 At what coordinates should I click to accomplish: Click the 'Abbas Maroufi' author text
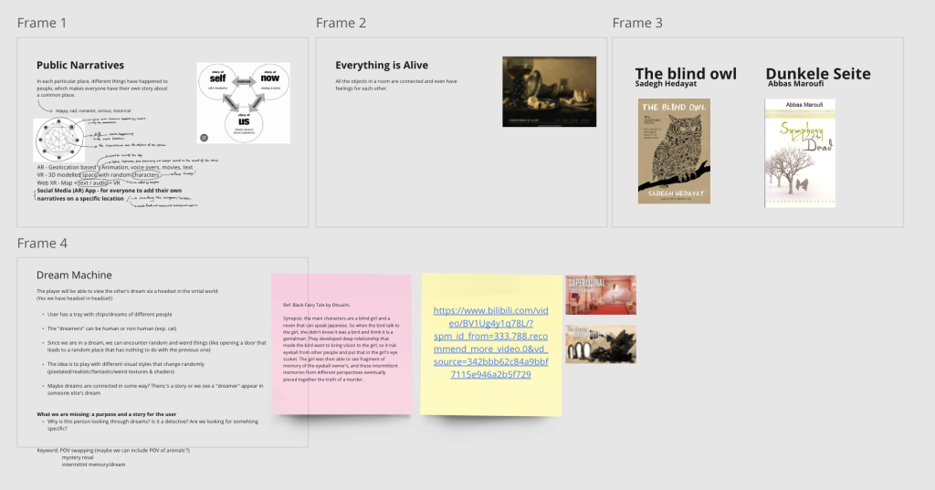tap(796, 83)
